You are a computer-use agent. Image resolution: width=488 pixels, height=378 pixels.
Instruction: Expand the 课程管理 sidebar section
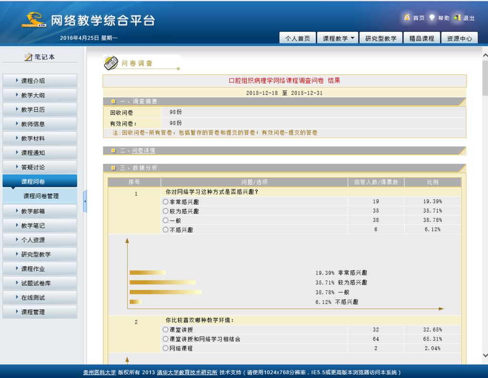click(40, 311)
